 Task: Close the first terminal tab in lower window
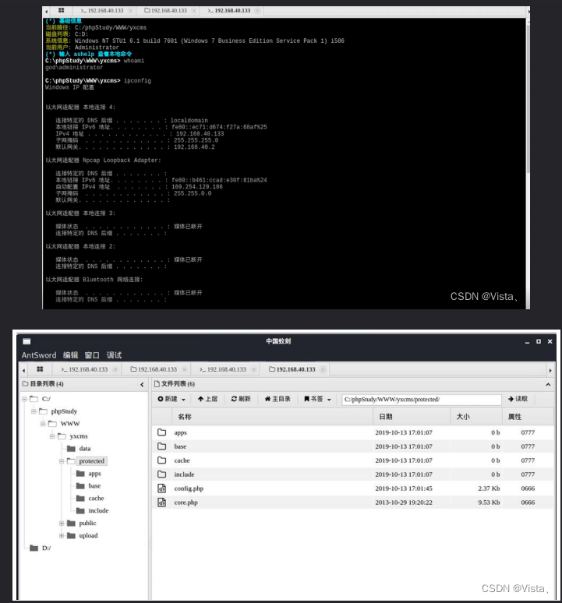click(115, 369)
